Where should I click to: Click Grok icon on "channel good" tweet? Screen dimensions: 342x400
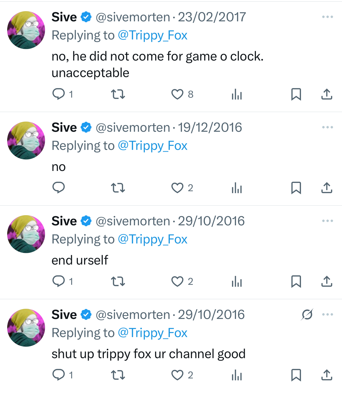click(307, 315)
